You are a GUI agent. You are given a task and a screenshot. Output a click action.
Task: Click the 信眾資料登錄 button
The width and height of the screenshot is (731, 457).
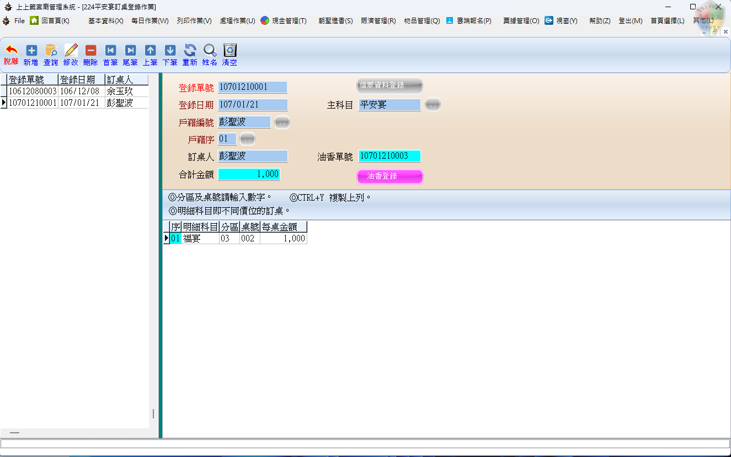click(x=389, y=85)
